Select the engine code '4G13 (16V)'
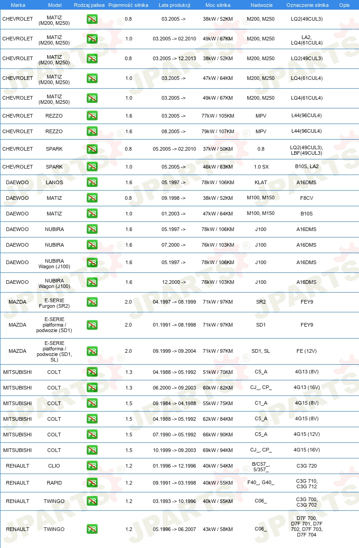The width and height of the screenshot is (359, 548). (x=307, y=387)
